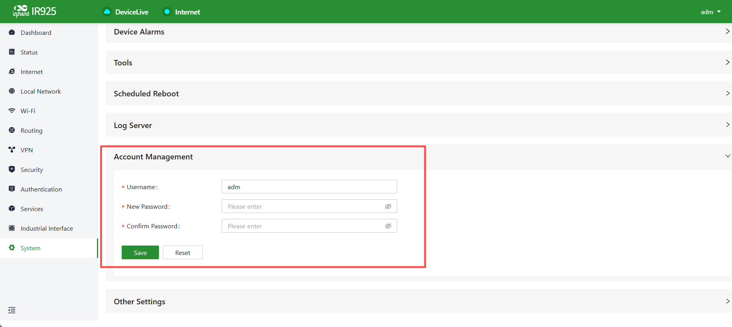The width and height of the screenshot is (732, 327).
Task: Reset the account form
Action: click(x=183, y=253)
